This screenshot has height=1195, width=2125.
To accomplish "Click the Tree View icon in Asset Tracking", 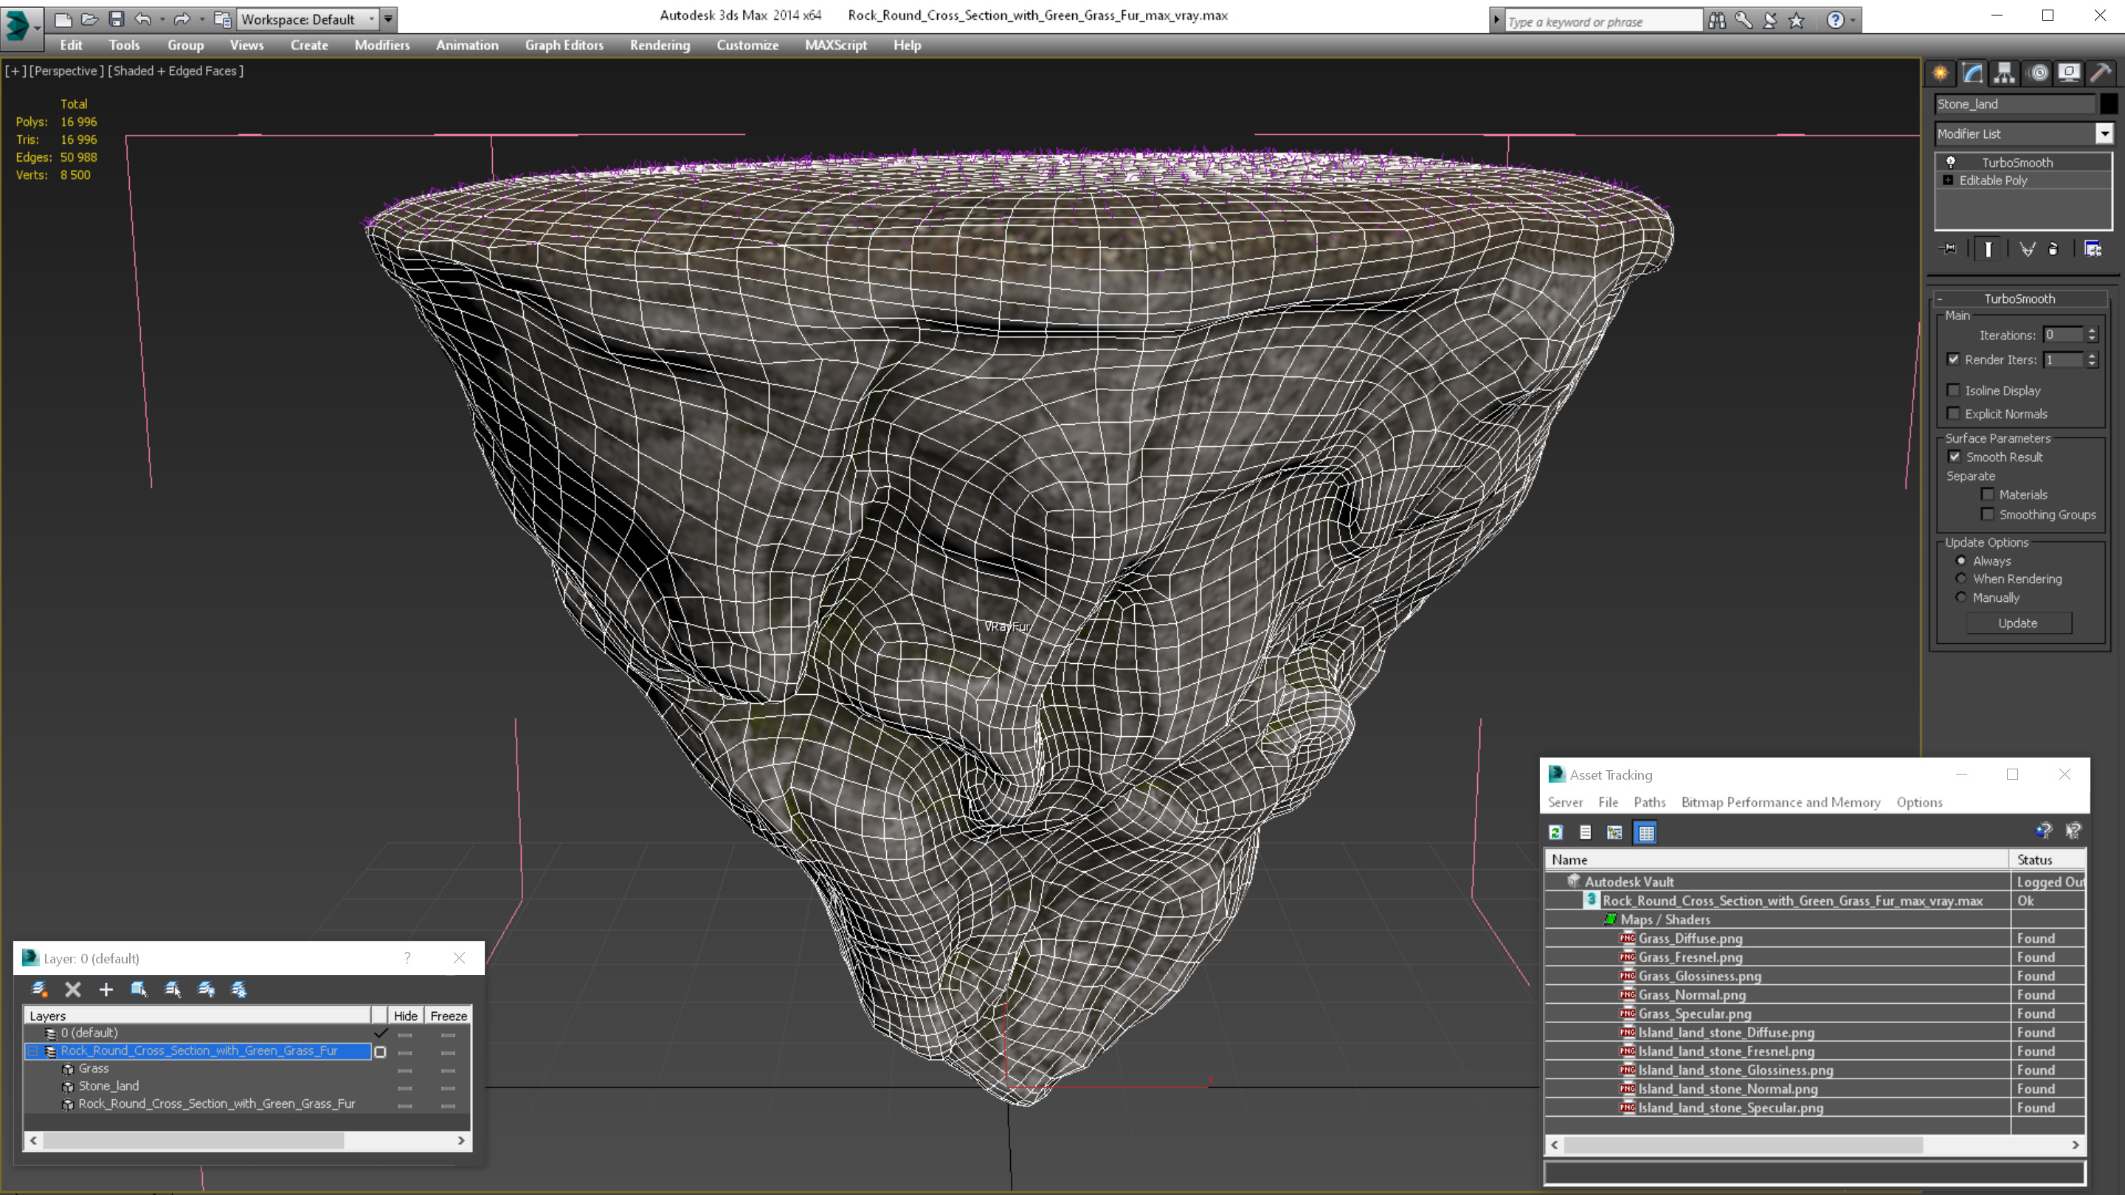I will (x=1615, y=832).
